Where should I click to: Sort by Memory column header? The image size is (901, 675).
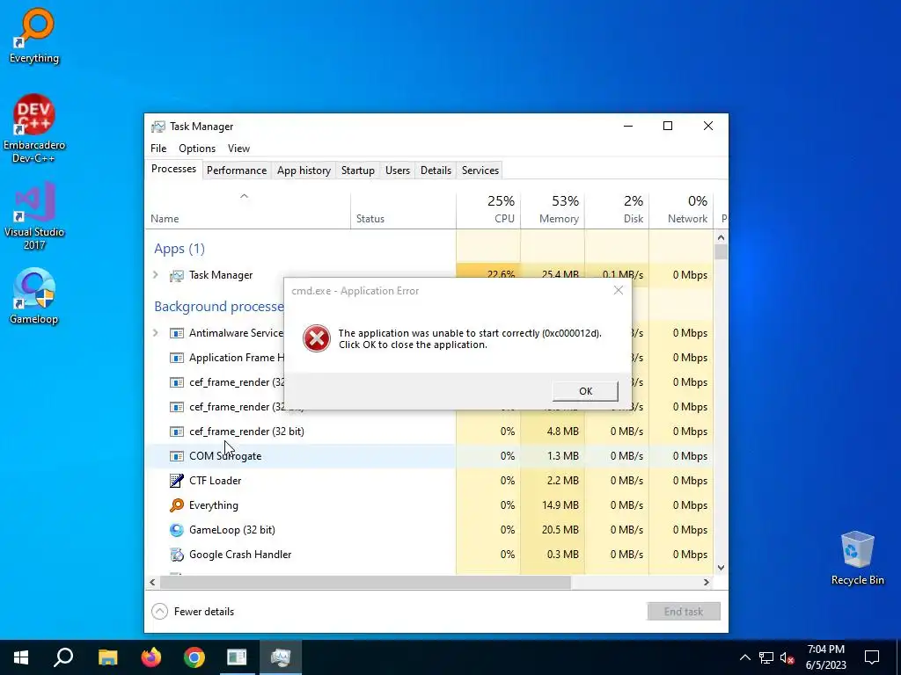point(553,209)
